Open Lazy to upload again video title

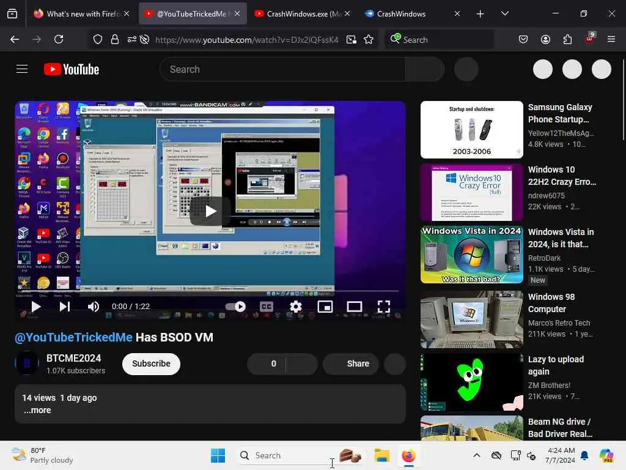[x=556, y=365]
